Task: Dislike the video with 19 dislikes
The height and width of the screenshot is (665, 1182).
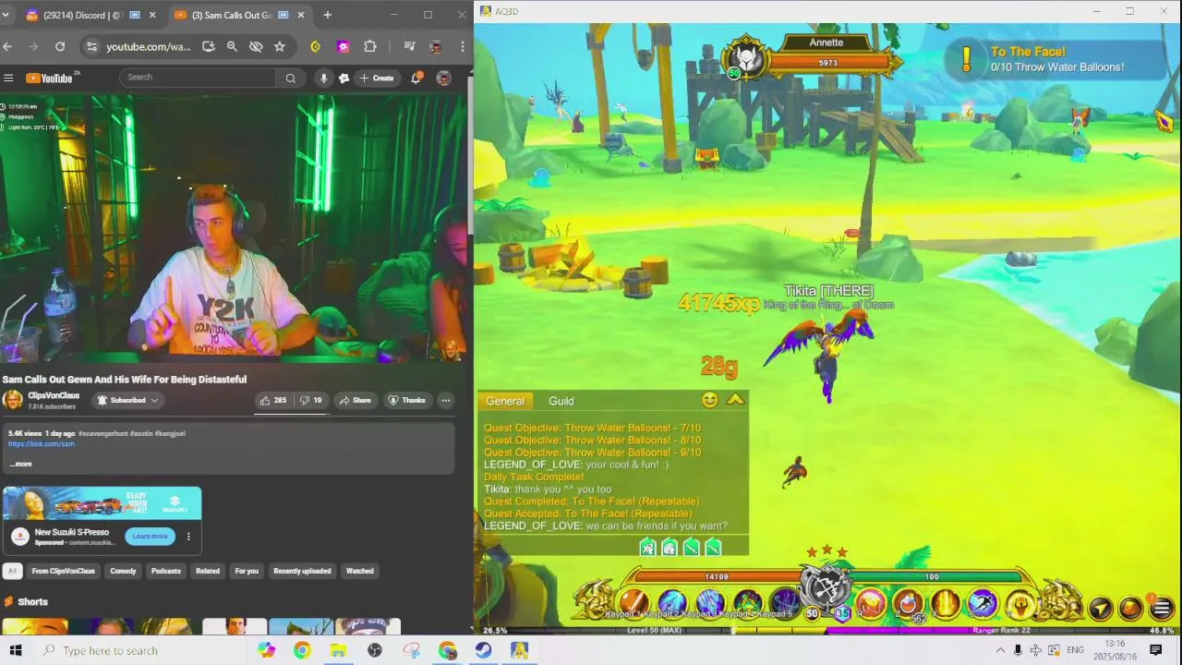Action: [x=311, y=400]
